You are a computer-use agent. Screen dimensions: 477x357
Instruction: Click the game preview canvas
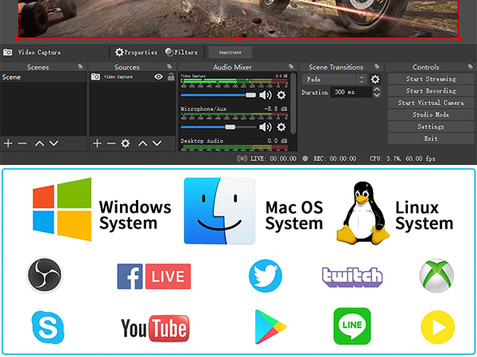238,19
